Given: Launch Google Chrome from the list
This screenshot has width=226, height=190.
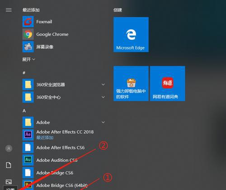Looking at the screenshot, I should coord(52,34).
